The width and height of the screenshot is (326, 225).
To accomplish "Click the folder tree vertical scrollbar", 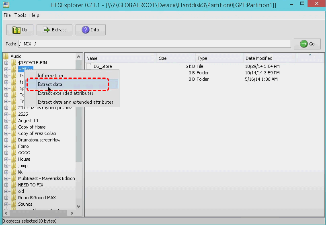I will click(79, 121).
